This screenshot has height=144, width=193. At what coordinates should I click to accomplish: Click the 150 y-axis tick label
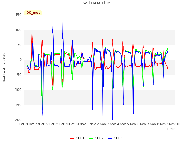(x=18, y=15)
